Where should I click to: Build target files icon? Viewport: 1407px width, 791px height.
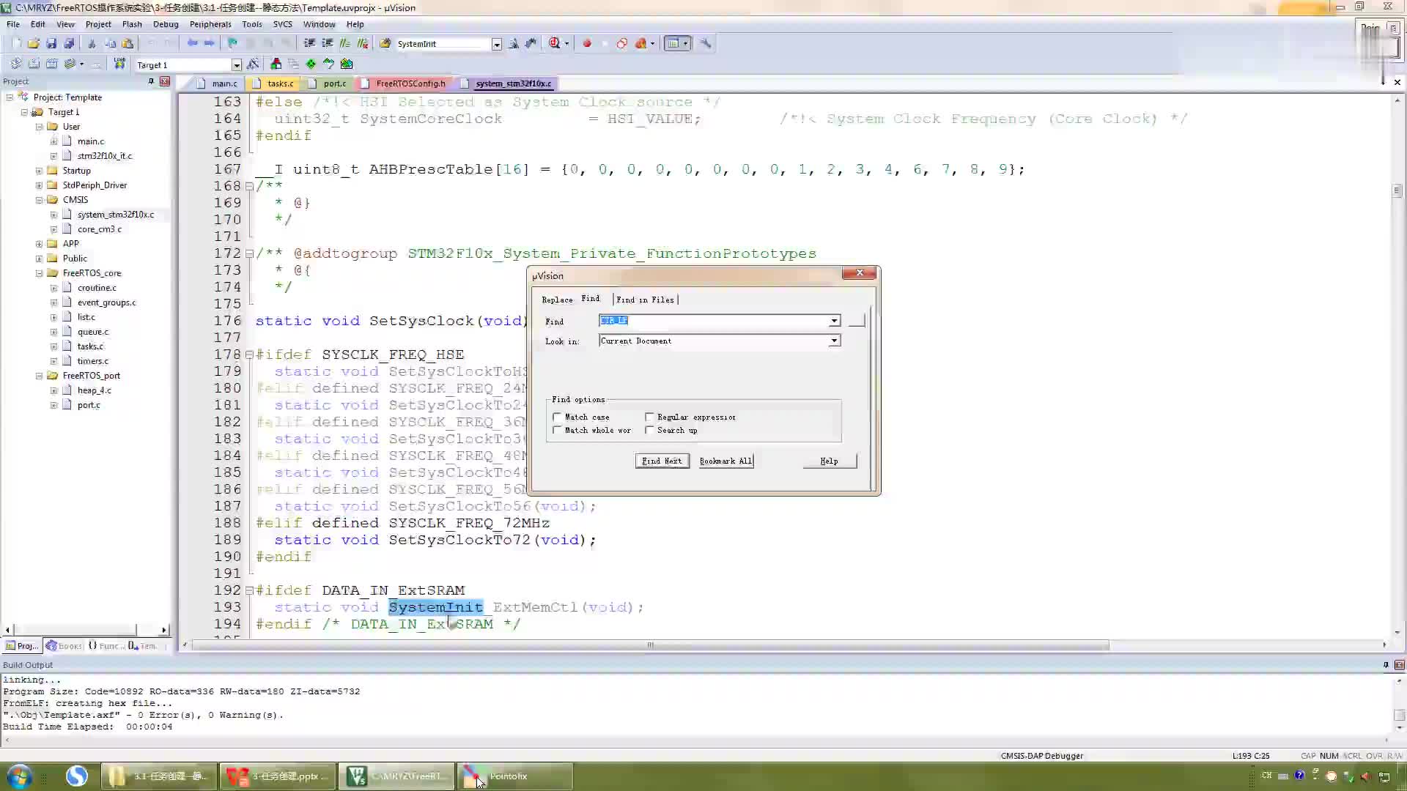coord(34,64)
